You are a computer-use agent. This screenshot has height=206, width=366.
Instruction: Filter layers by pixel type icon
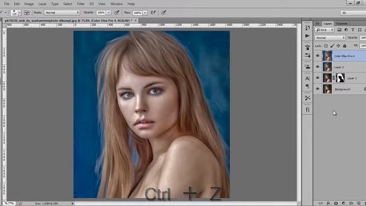coord(339,30)
